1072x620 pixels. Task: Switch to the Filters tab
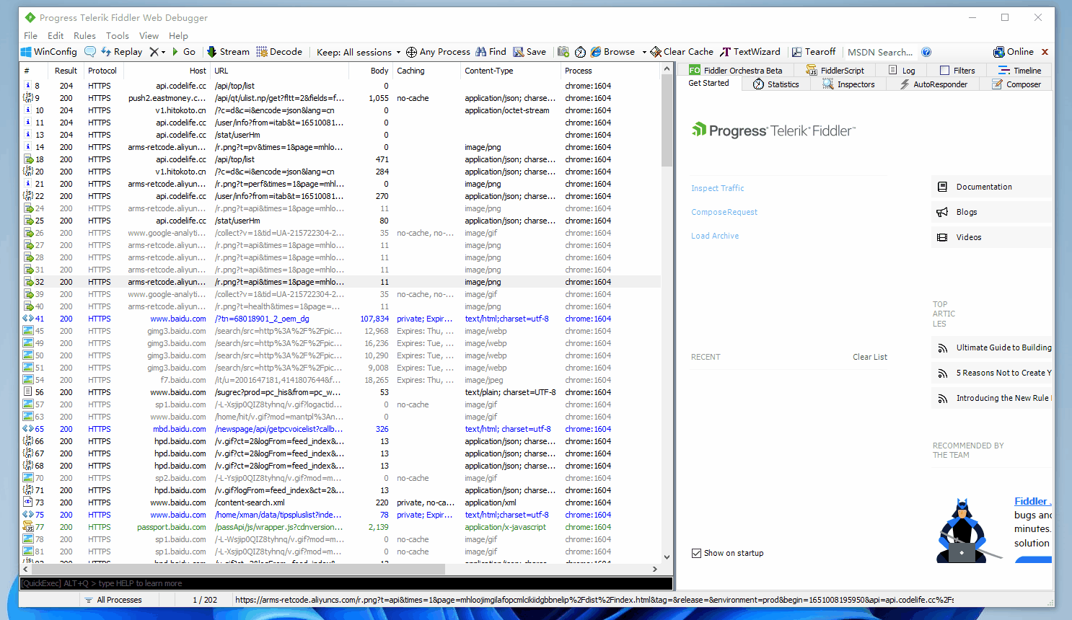[x=957, y=70]
